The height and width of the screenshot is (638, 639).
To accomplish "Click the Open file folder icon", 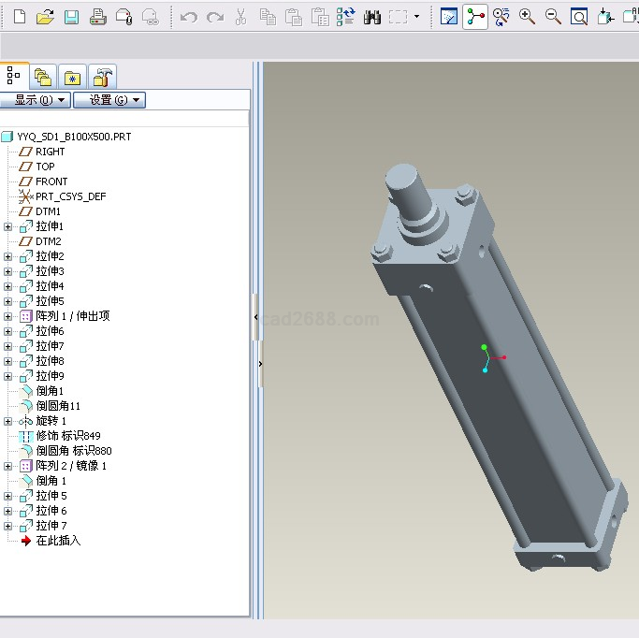I will (x=45, y=17).
